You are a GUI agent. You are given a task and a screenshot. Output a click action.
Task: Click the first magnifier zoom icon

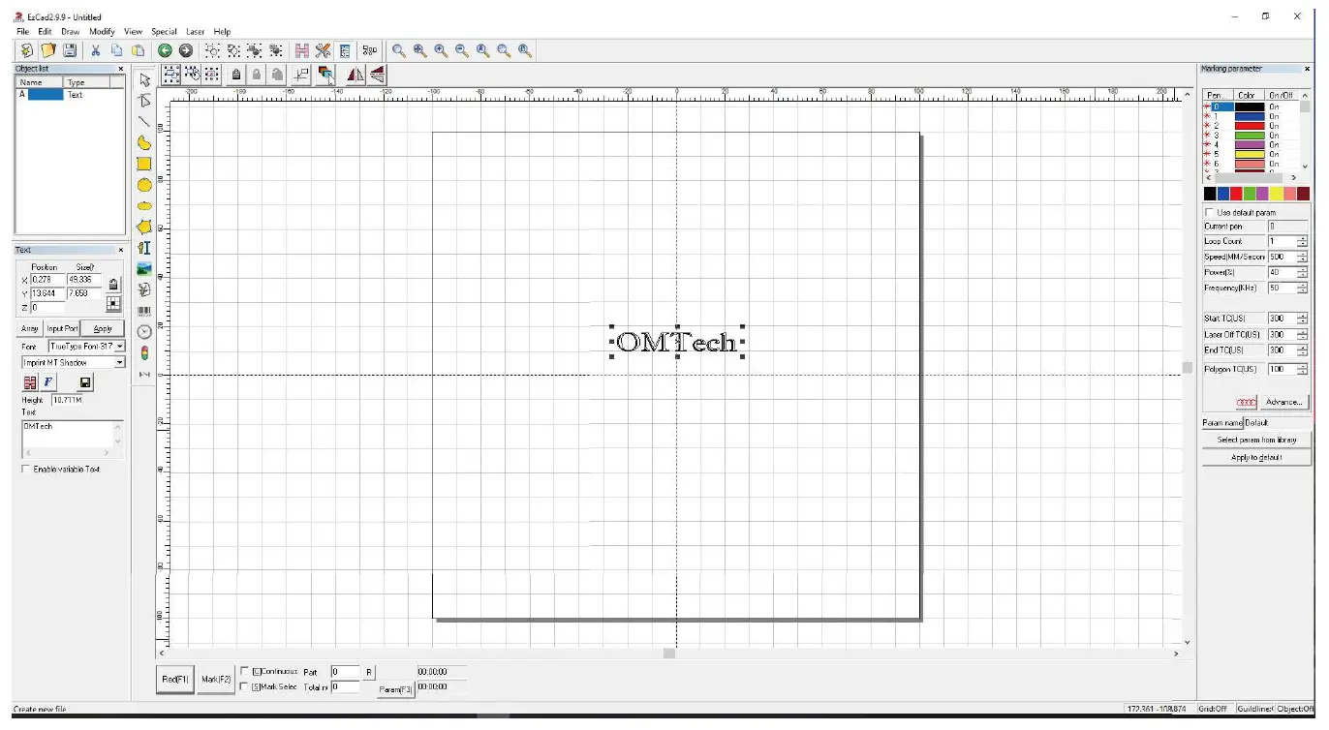(x=398, y=50)
